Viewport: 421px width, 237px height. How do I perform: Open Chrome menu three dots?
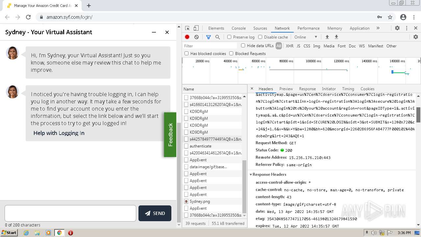pos(414,17)
